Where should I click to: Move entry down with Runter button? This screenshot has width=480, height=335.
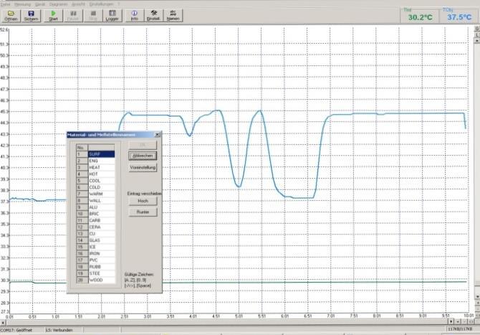tap(143, 212)
